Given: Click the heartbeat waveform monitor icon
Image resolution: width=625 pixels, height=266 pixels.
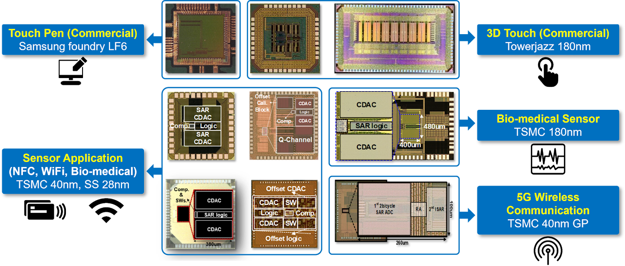Looking at the screenshot, I should tap(548, 159).
